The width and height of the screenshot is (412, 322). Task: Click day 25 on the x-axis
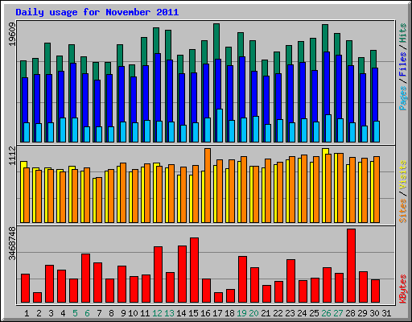pos(314,313)
